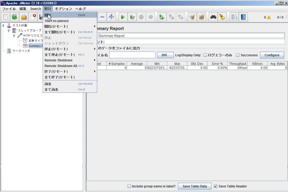The width and height of the screenshot is (288, 192).
Task: Select the スレッドグループ spool icon
Action: (x=14, y=31)
